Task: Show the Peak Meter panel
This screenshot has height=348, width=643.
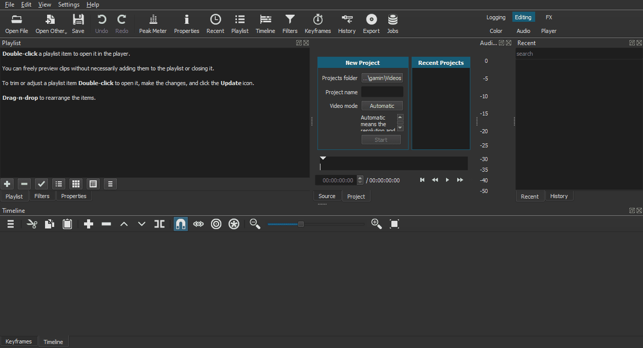Action: [x=153, y=24]
